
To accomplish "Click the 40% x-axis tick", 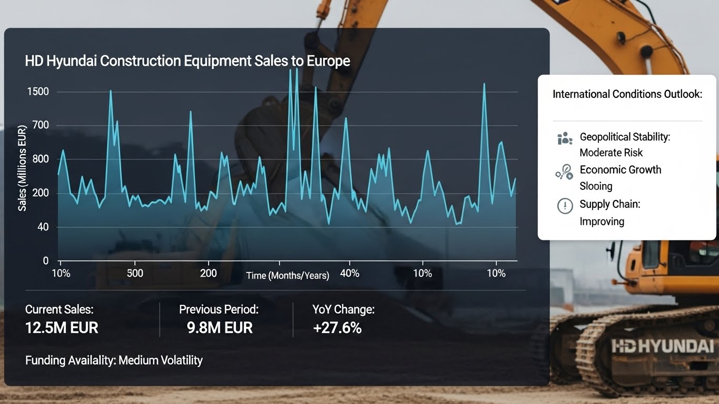I will tap(350, 274).
